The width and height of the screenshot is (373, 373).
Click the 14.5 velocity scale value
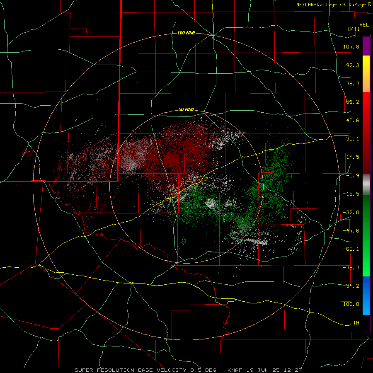click(353, 157)
